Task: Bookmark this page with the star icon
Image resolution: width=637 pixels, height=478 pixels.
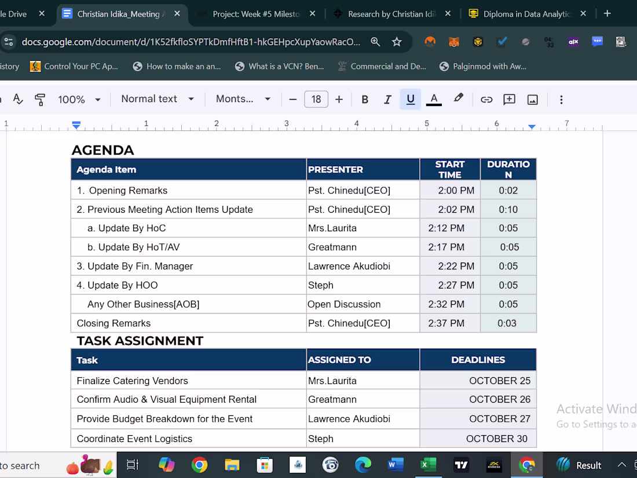Action: tap(397, 42)
